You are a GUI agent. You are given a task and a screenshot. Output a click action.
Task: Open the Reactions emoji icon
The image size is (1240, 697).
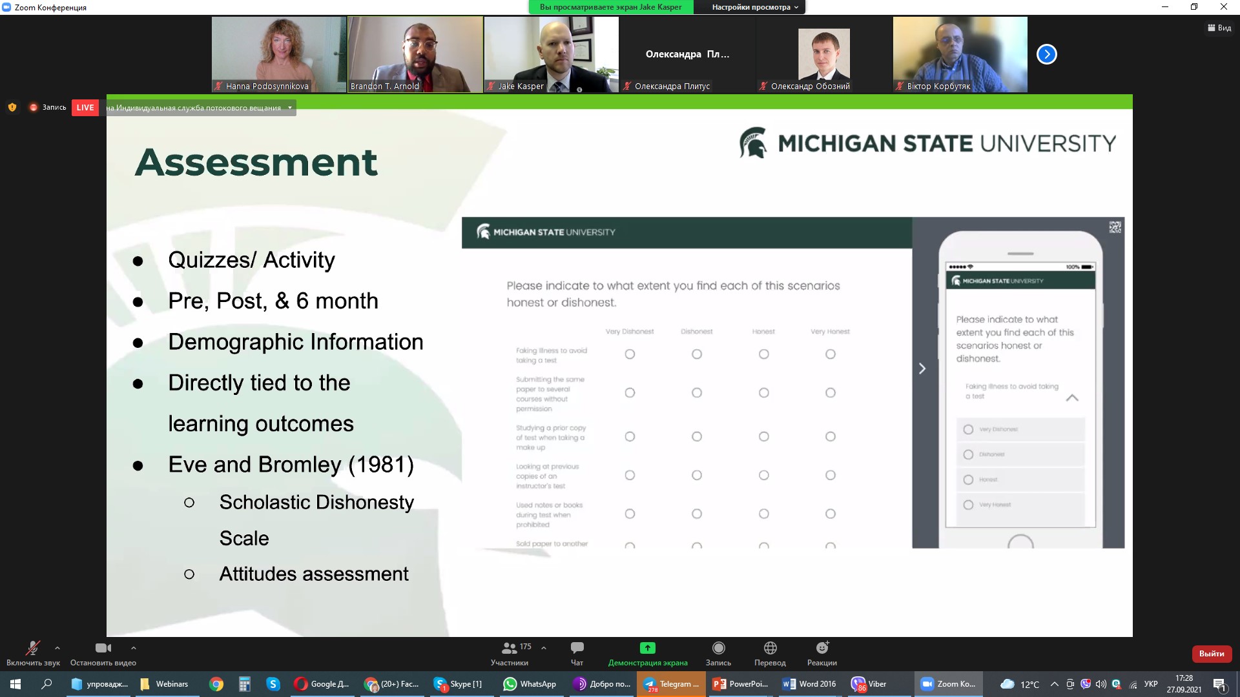click(821, 648)
